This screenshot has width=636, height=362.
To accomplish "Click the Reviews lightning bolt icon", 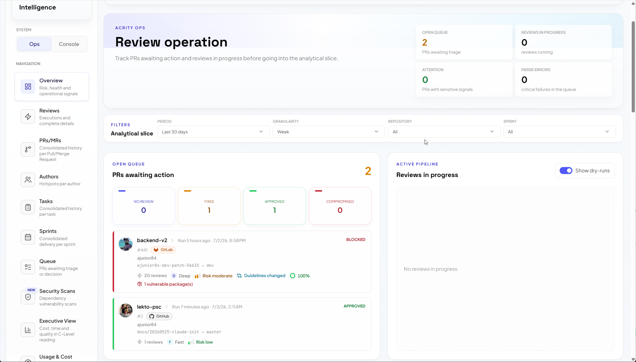I will tap(28, 117).
